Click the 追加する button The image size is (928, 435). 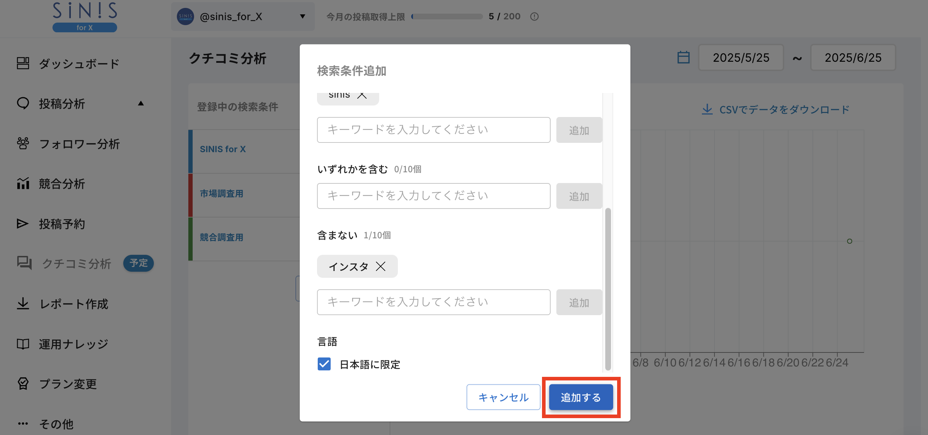click(581, 397)
